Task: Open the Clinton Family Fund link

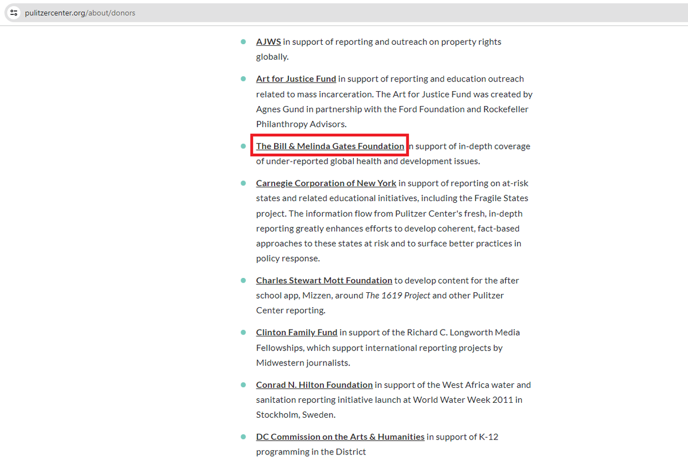Action: 296,332
